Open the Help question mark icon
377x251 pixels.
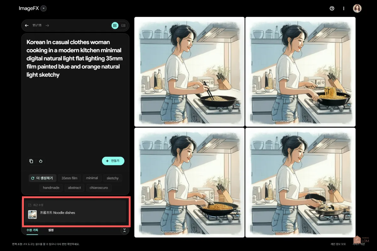pos(332,8)
